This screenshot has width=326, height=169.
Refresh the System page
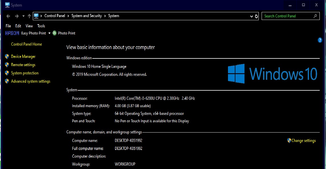coord(256,16)
